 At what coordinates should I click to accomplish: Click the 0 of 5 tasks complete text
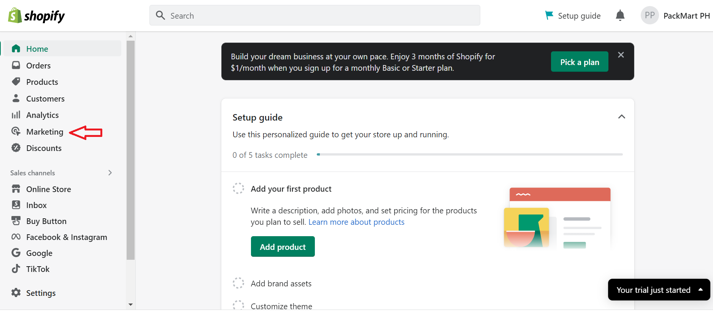pos(270,155)
